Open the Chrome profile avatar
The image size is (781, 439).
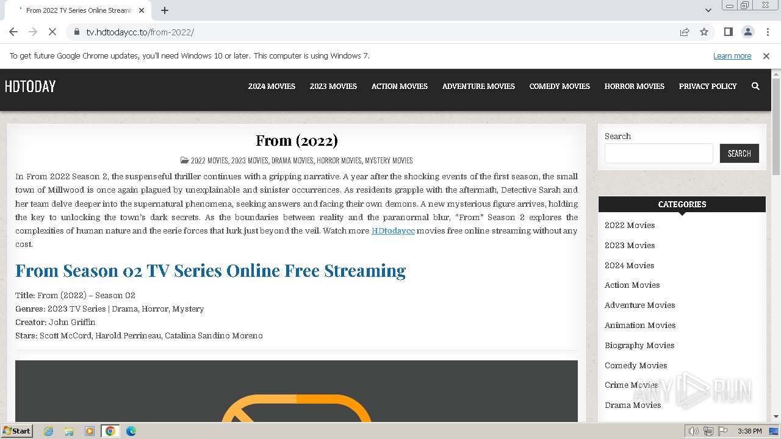(747, 32)
